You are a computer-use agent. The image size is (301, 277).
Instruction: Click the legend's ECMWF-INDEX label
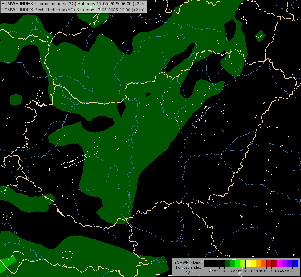pos(188,263)
